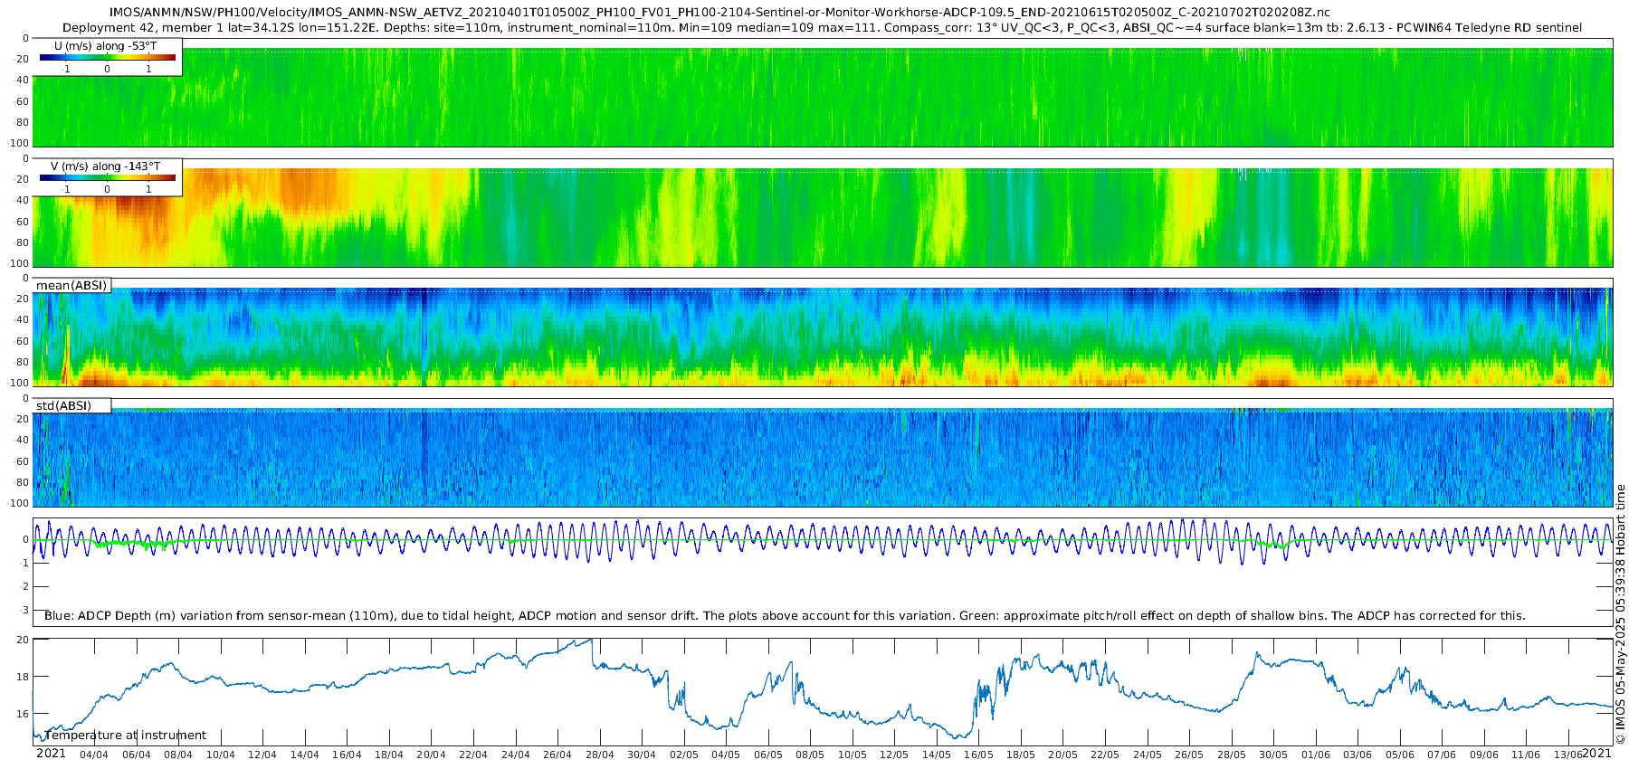Viewport: 1629px width, 769px height.
Task: Click the 16/05 date tick mark
Action: [978, 755]
